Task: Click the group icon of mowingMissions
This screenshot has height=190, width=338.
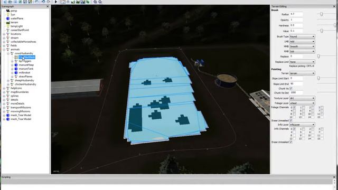Action: coord(8,111)
